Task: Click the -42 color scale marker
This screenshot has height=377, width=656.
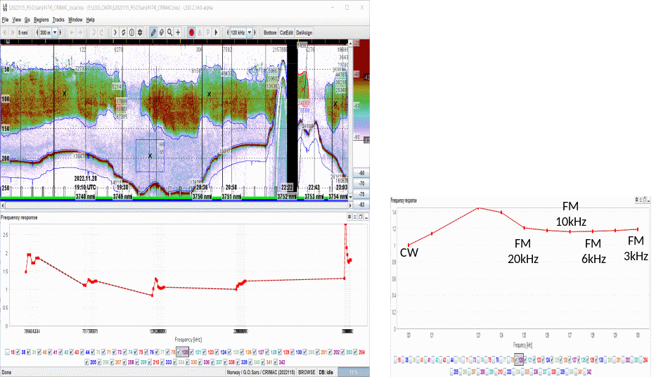Action: coord(366,77)
